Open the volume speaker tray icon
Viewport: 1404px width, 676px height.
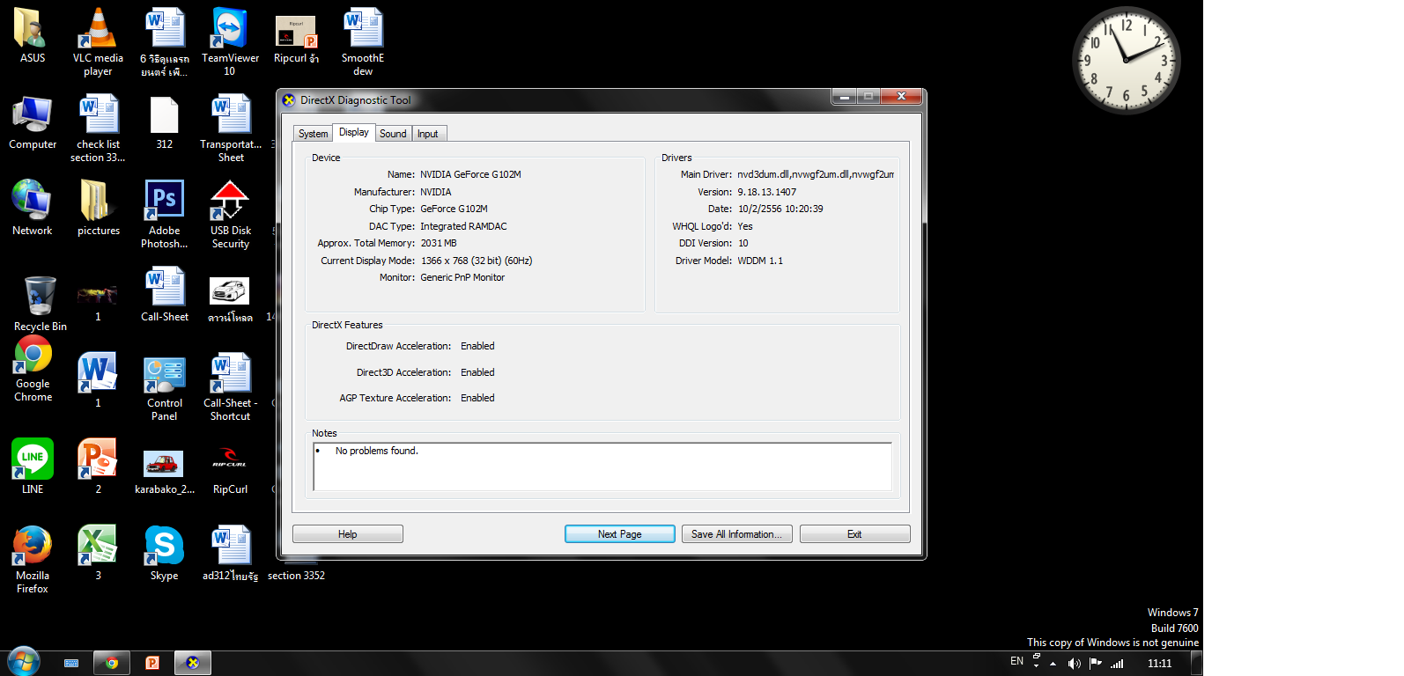1074,664
